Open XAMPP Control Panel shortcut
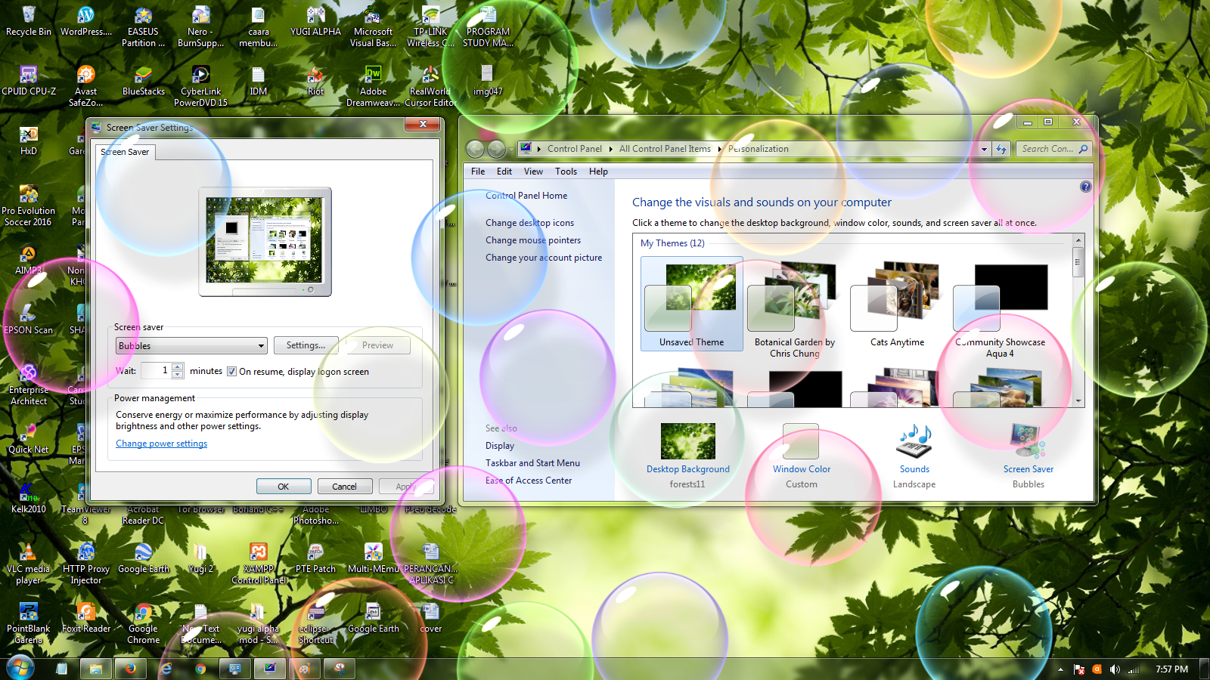The height and width of the screenshot is (680, 1210). click(259, 564)
